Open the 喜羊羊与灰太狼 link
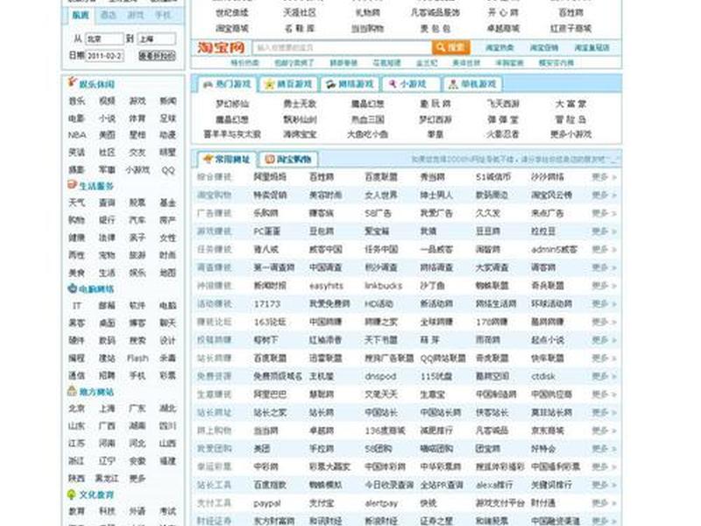This screenshot has height=526, width=701. point(232,134)
